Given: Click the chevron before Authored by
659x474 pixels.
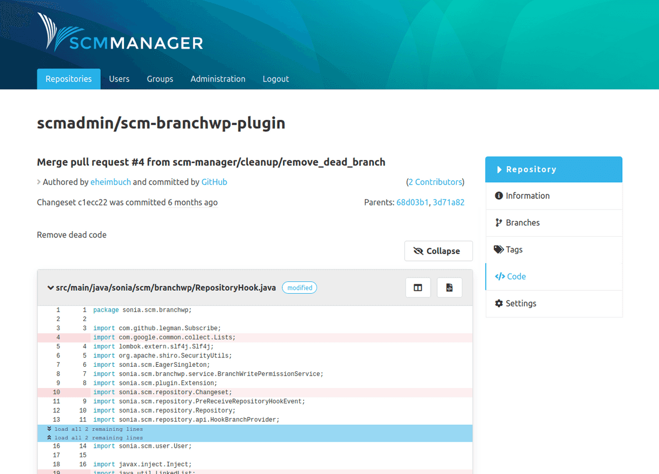Looking at the screenshot, I should [39, 181].
